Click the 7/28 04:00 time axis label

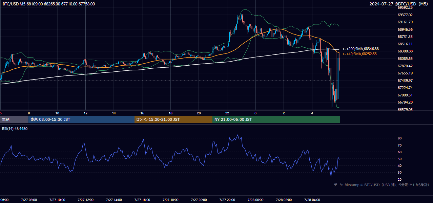click(312, 200)
